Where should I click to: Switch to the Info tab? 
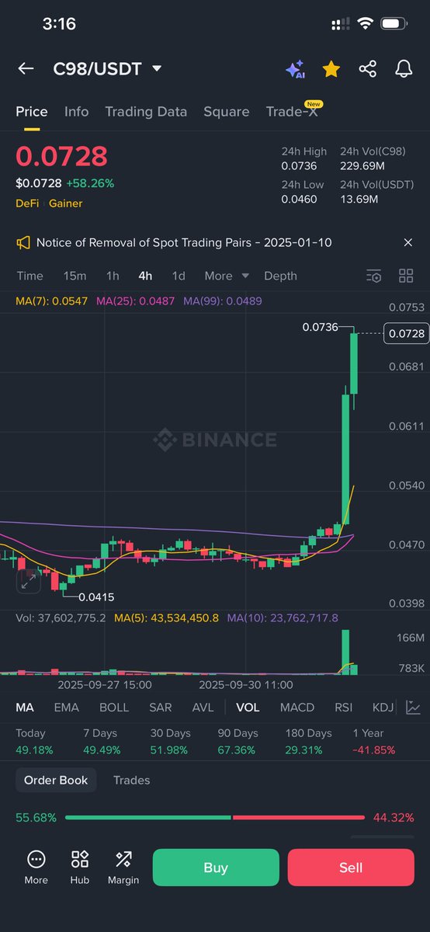[x=76, y=112]
